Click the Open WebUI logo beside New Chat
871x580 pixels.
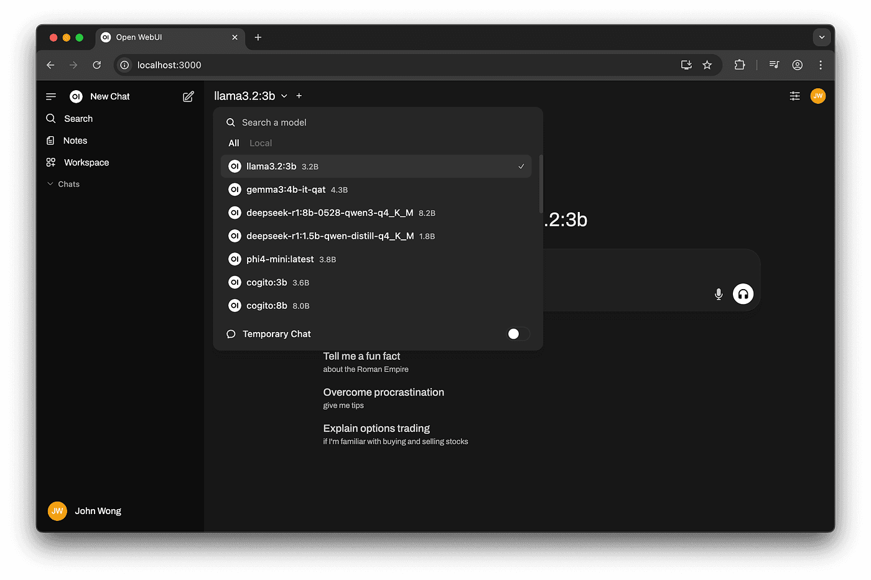[x=76, y=96]
